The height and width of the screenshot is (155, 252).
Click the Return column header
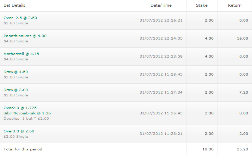(235, 5)
